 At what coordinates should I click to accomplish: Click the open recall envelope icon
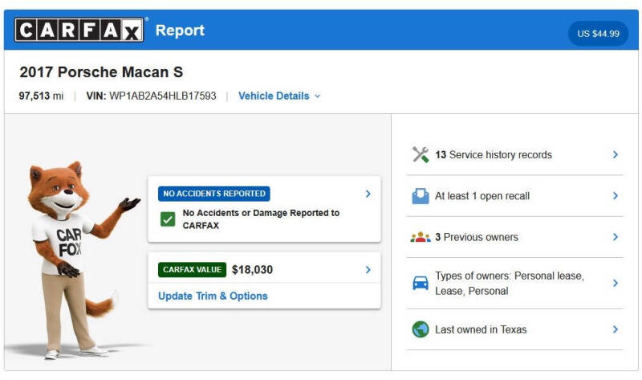click(421, 196)
